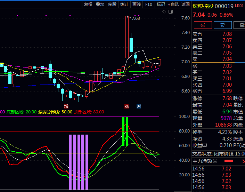Screen dimensions: 245x192
Task: Select 叠加 overlay option
Action: (100, 5)
